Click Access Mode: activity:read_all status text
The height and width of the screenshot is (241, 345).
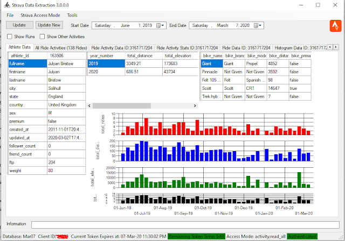pyautogui.click(x=256, y=236)
